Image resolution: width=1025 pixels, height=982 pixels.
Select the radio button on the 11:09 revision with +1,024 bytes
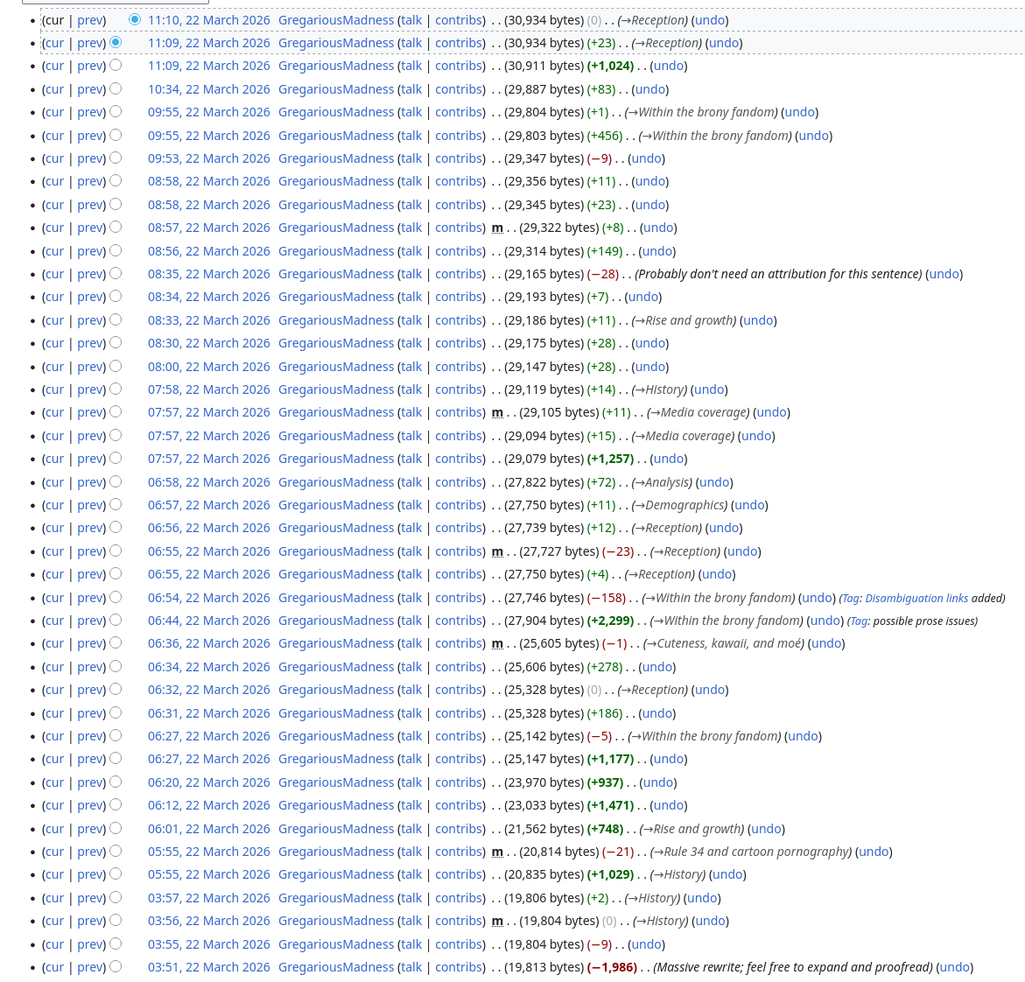coord(116,66)
